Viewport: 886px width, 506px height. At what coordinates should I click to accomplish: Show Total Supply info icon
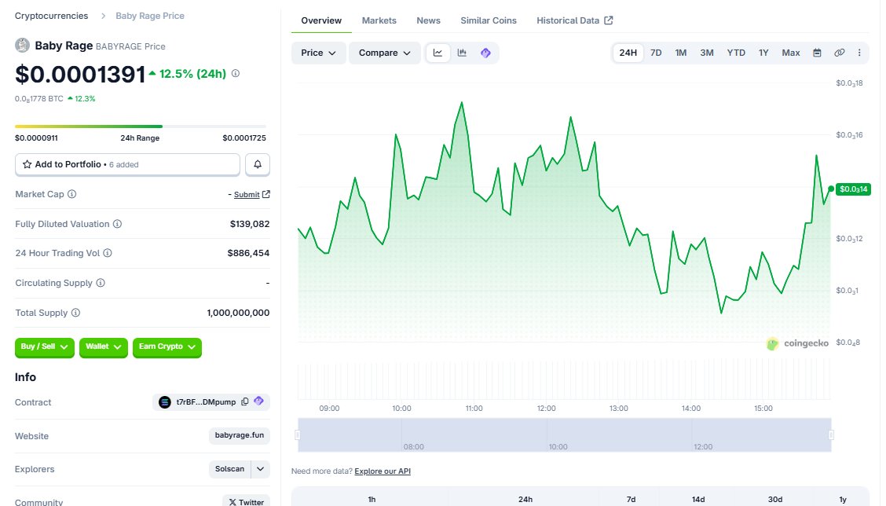click(75, 313)
